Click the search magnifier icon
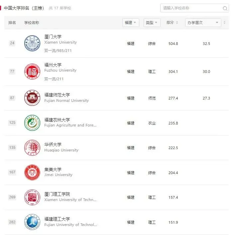 [x=225, y=8]
